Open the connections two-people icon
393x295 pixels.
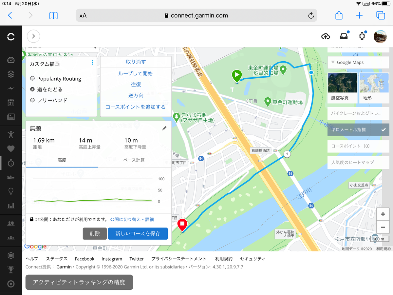coord(11,223)
